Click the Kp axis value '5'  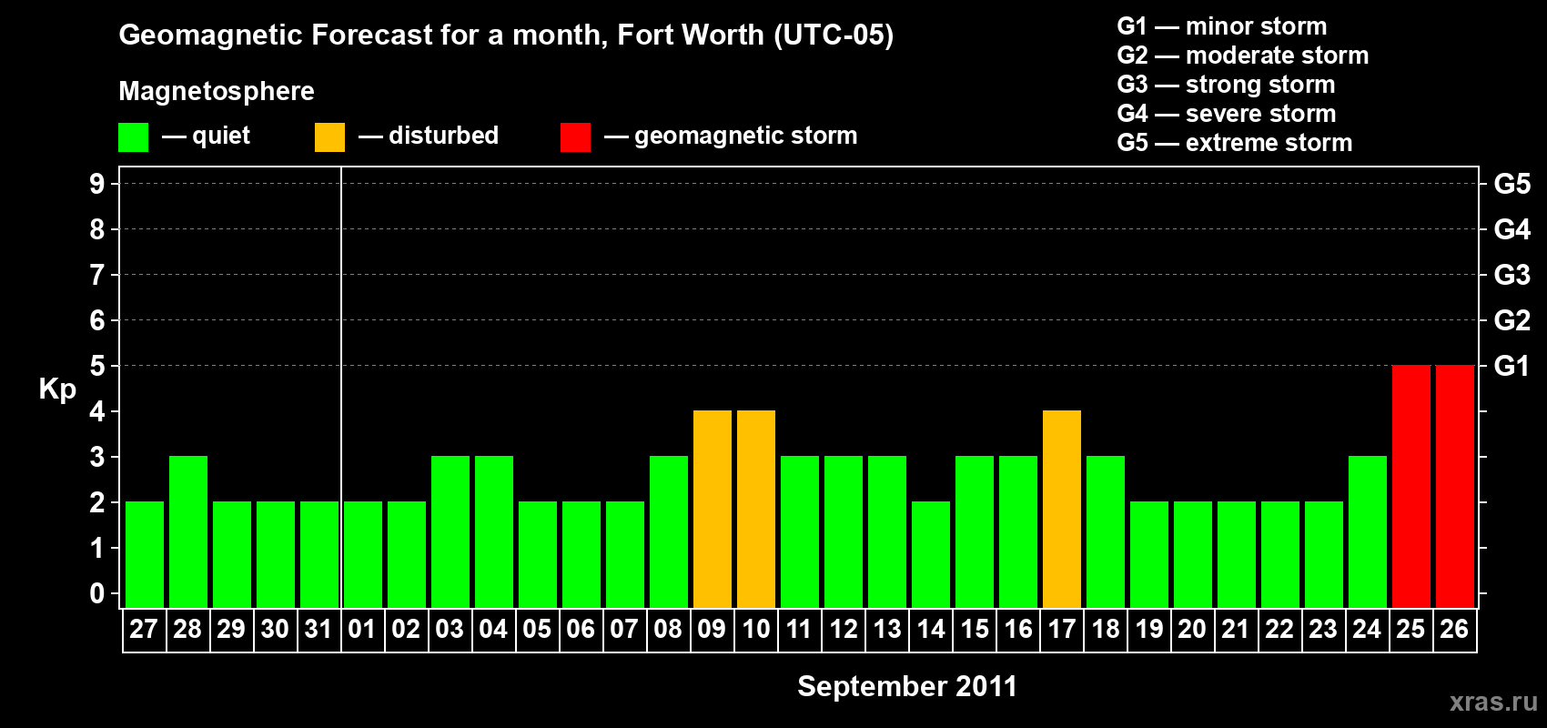[x=97, y=366]
